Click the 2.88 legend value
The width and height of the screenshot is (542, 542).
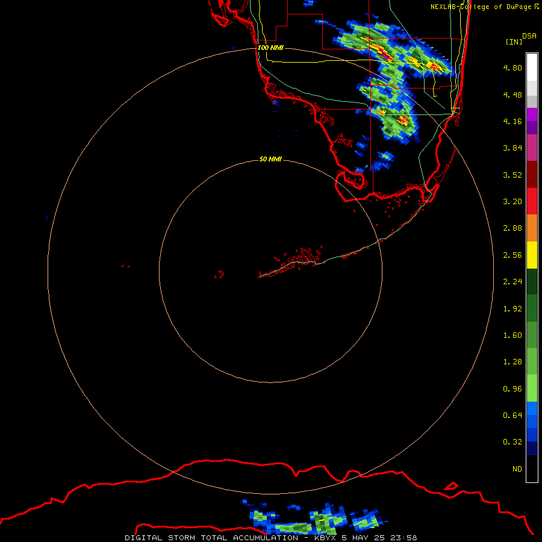click(x=512, y=228)
